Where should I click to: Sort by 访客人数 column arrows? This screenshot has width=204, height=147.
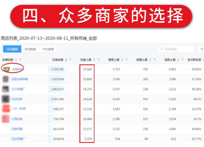[94, 60]
